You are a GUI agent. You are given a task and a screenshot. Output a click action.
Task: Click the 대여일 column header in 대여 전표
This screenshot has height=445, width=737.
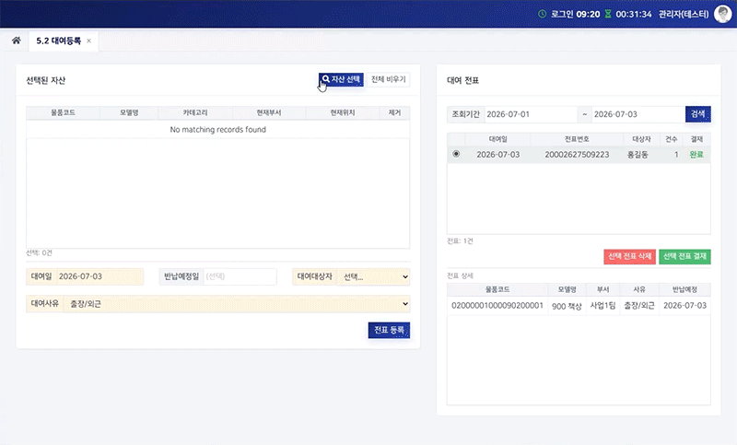(x=497, y=139)
